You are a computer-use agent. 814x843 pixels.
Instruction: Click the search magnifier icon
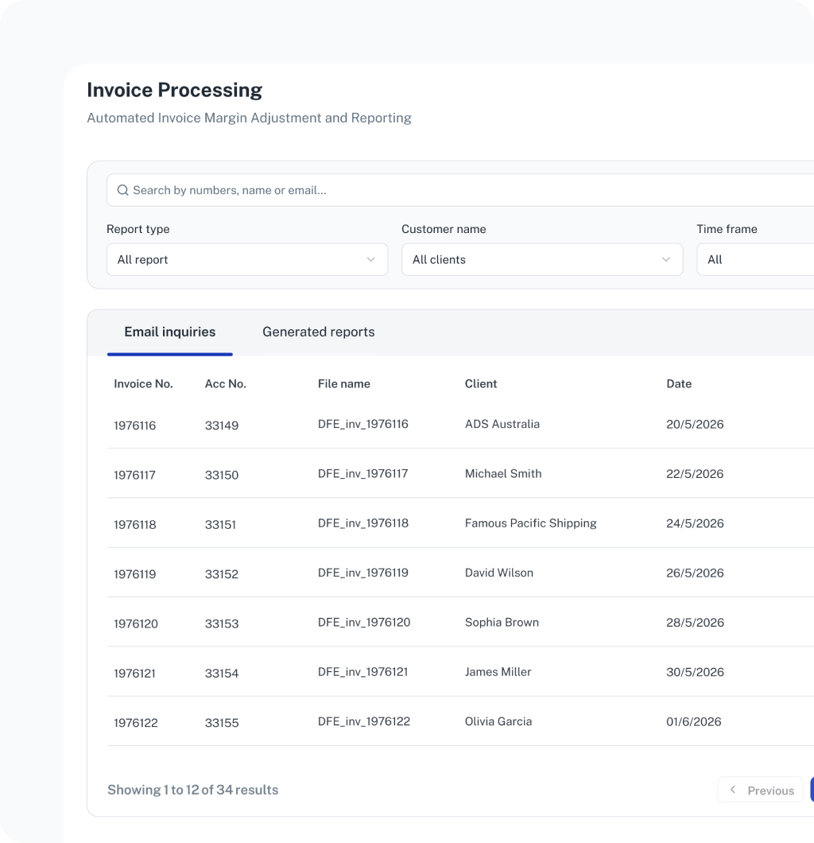122,190
